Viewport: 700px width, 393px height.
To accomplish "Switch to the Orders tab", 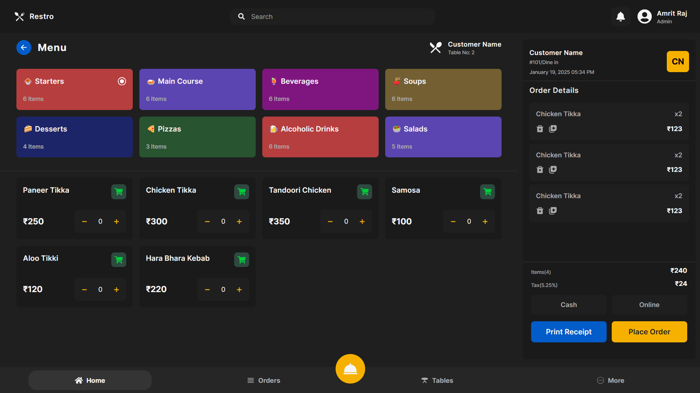I will (264, 380).
